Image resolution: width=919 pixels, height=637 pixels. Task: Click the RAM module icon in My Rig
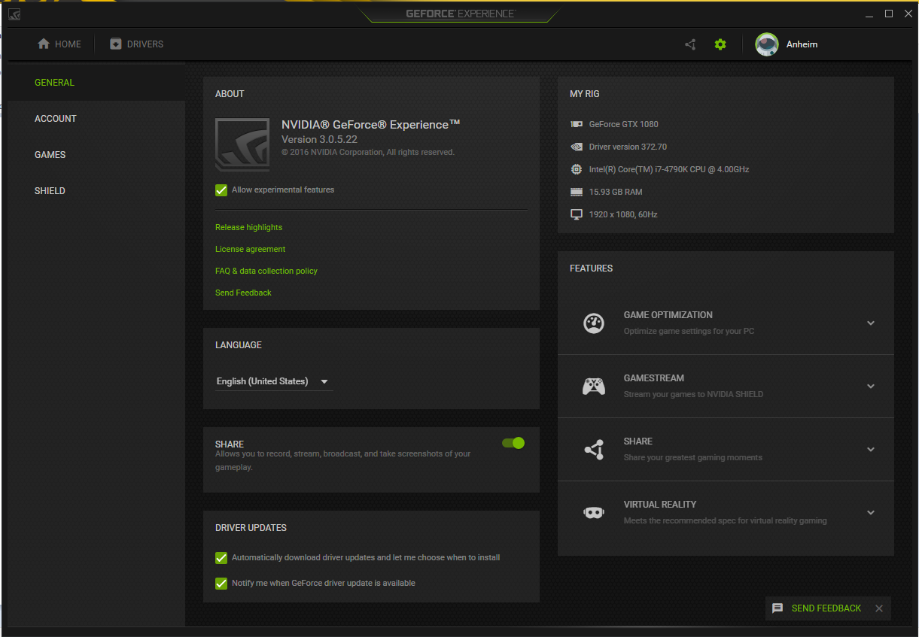577,192
